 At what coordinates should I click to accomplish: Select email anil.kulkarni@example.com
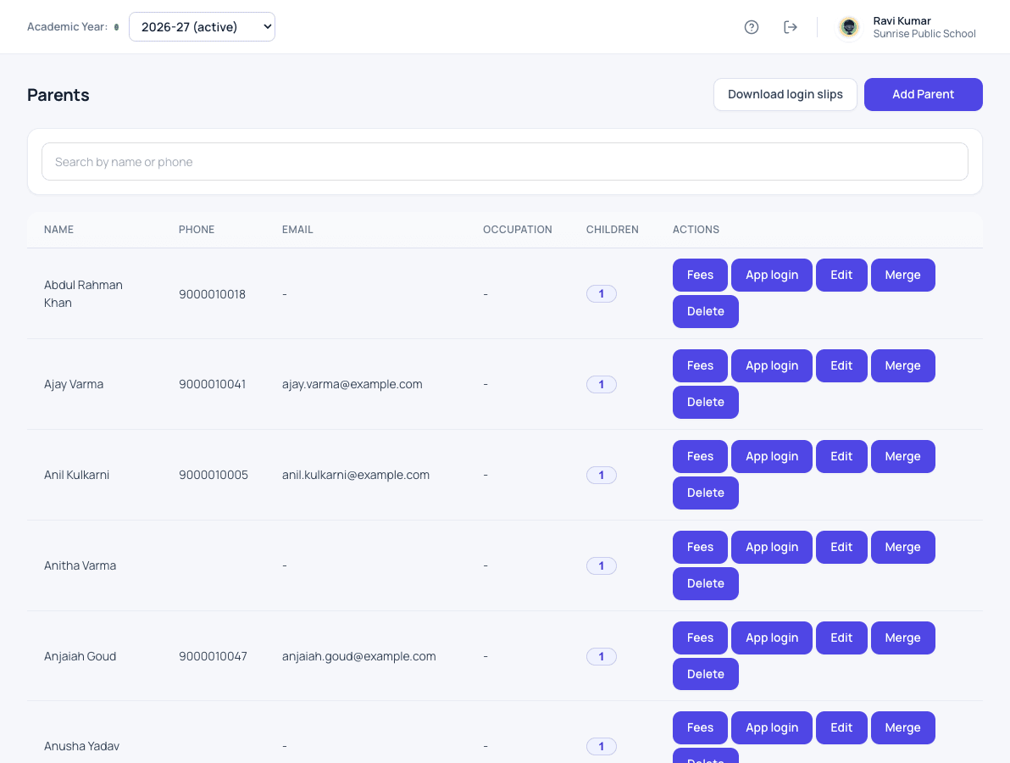click(x=356, y=475)
